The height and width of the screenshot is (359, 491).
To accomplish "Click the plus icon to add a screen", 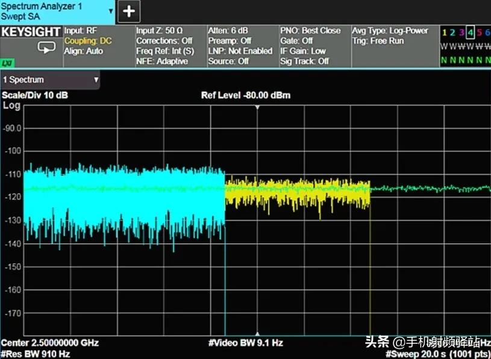I will 129,11.
